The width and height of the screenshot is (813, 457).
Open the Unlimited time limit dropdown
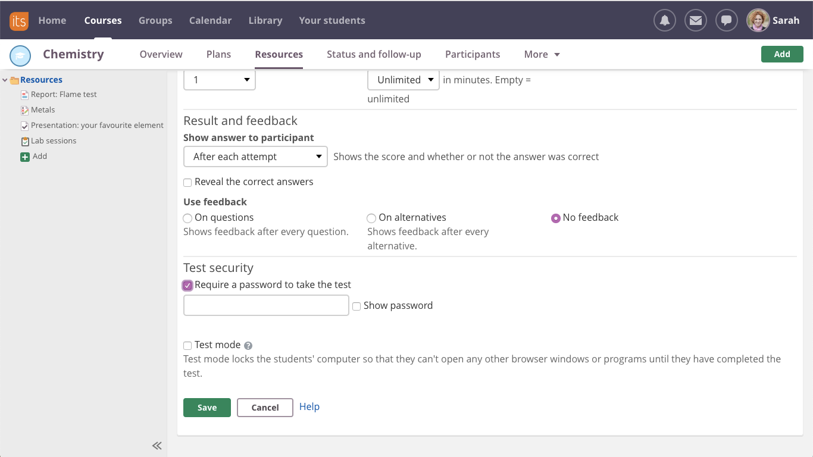(404, 80)
